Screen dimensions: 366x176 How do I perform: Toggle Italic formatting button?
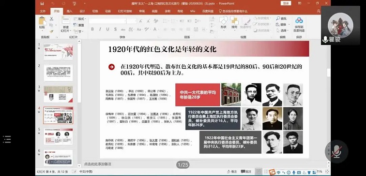click(100, 29)
